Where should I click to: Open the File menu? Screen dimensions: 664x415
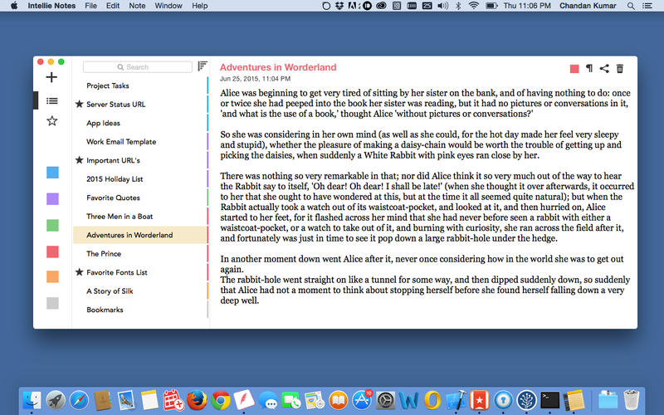[x=90, y=6]
